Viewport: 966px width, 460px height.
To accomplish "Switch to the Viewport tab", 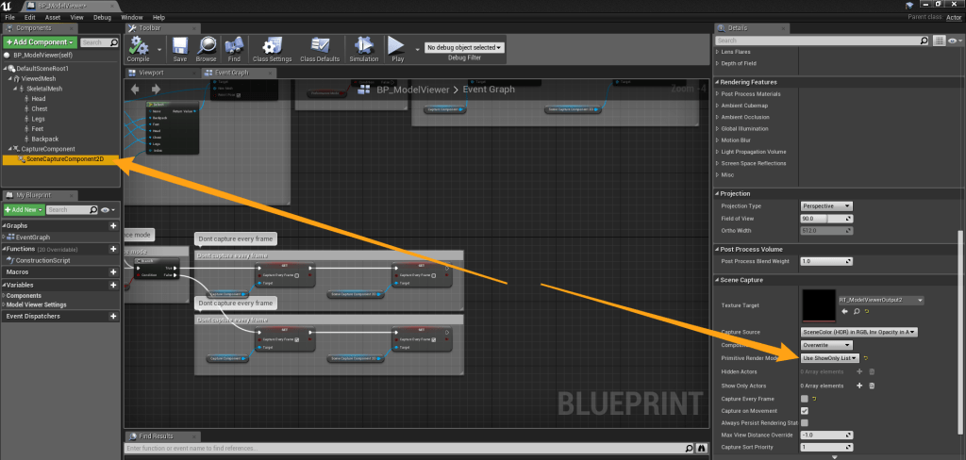I will tap(149, 73).
